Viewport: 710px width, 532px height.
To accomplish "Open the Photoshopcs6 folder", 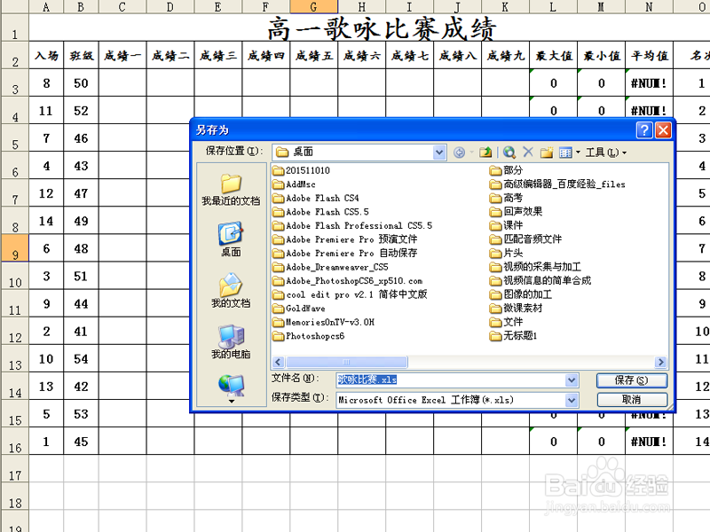I will click(315, 336).
